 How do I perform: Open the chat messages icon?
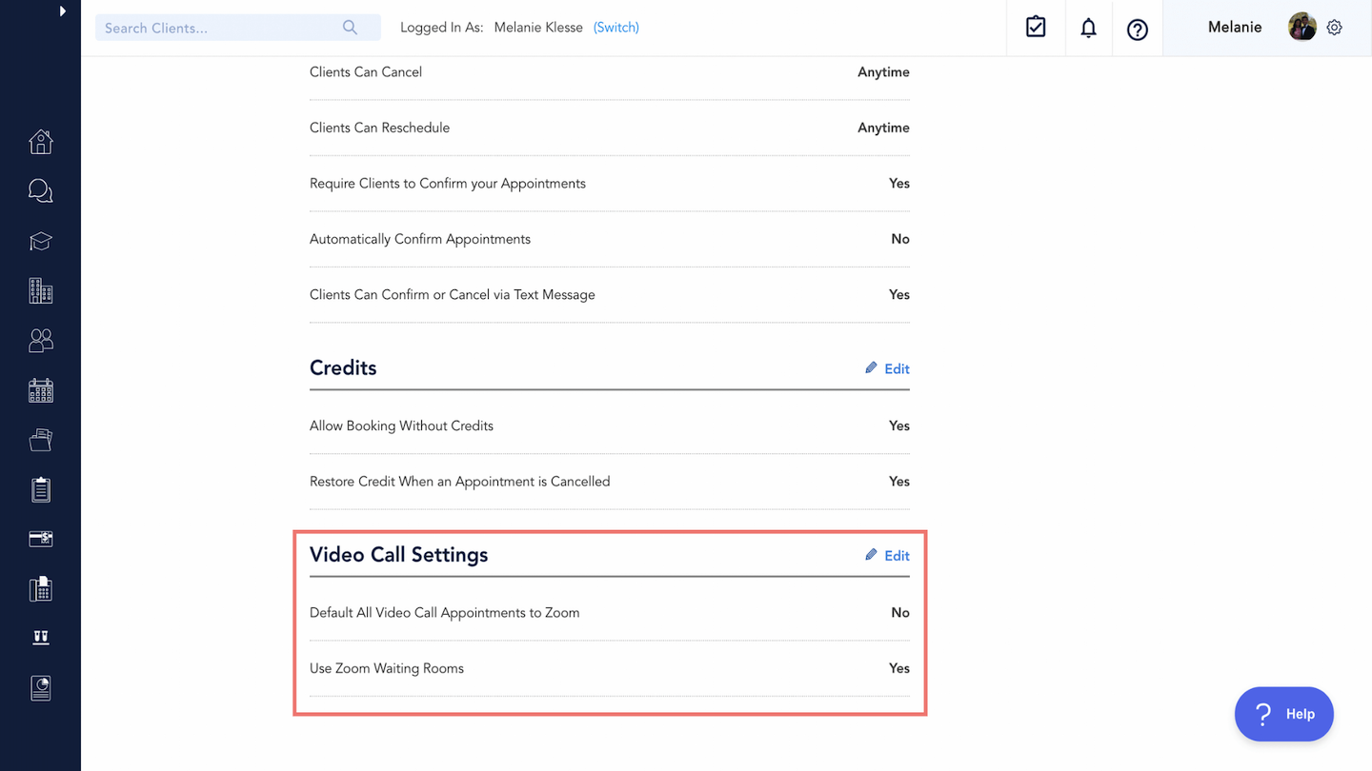[x=40, y=191]
